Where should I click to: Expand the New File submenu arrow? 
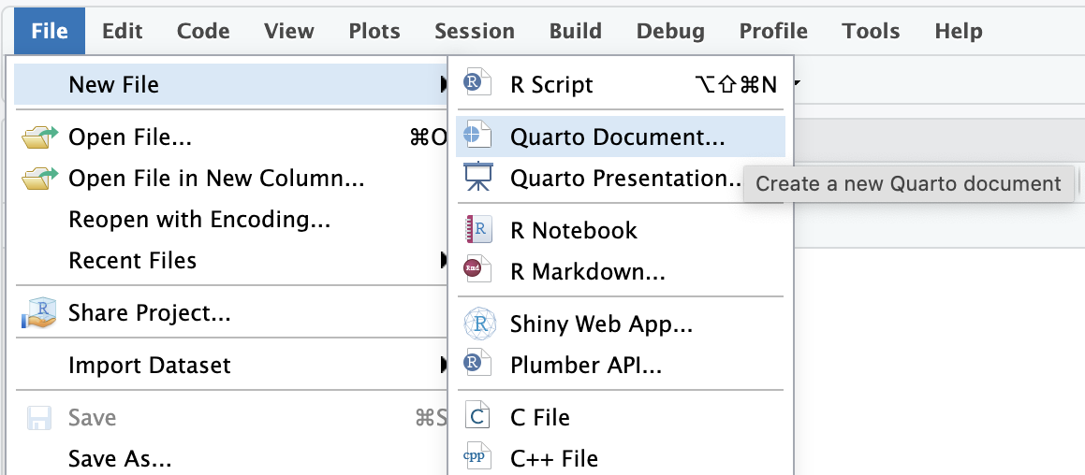coord(442,85)
